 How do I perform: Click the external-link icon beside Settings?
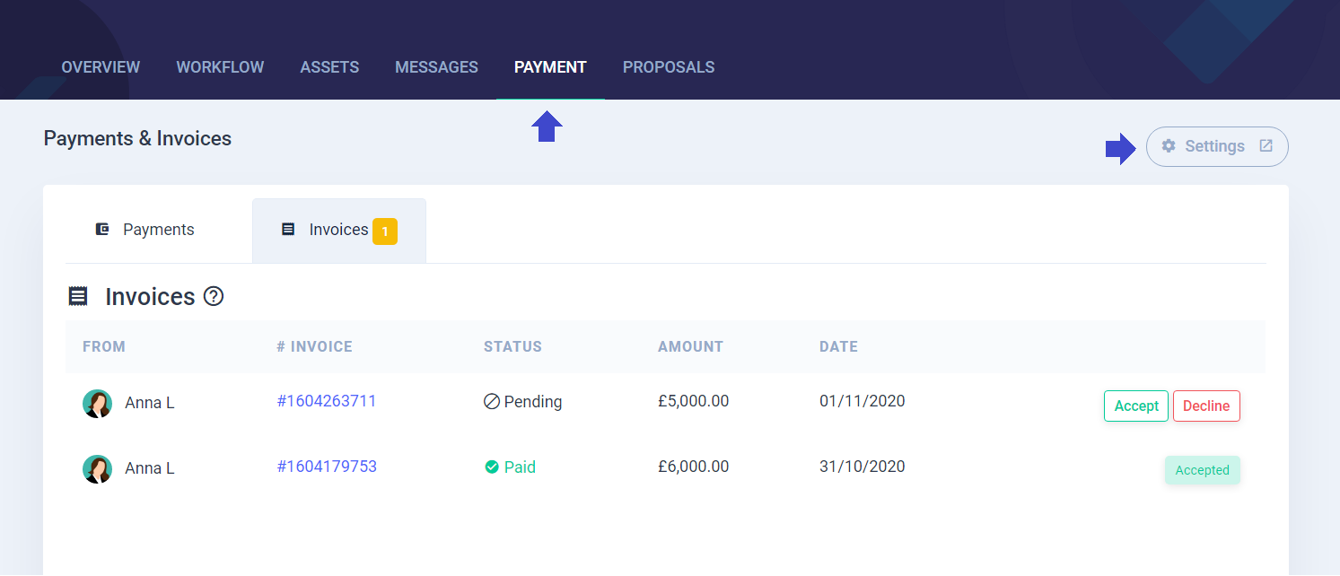pyautogui.click(x=1266, y=146)
